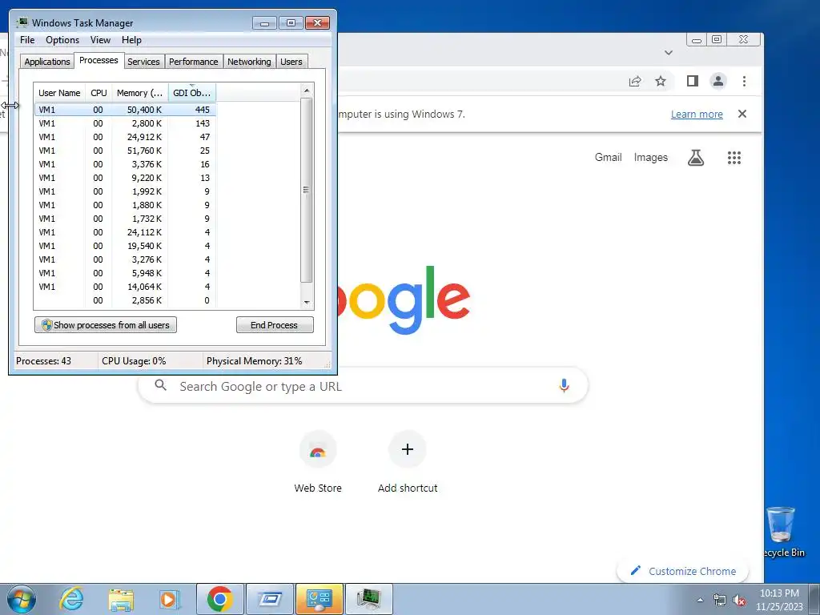Bookmark this tab with the star icon

point(661,81)
